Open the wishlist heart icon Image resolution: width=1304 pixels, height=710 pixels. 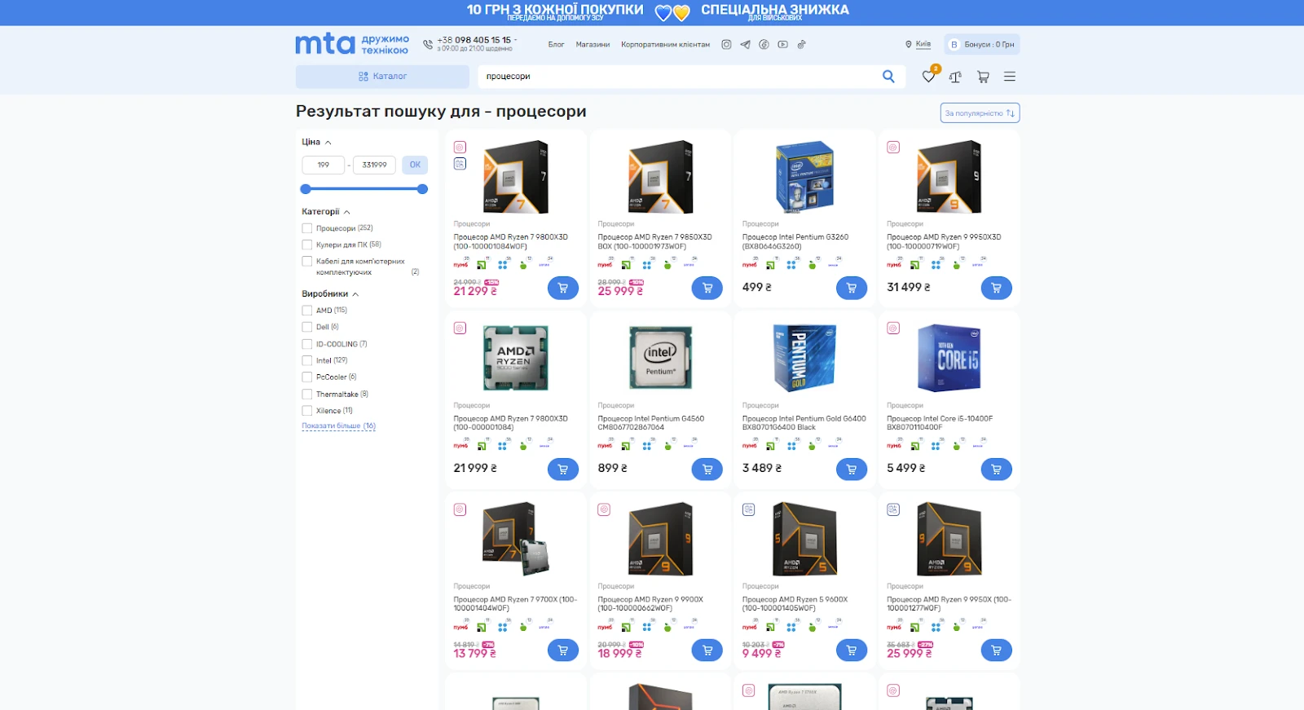point(927,77)
